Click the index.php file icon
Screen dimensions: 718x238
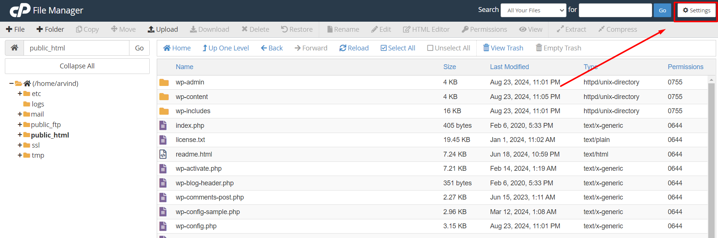tap(163, 125)
